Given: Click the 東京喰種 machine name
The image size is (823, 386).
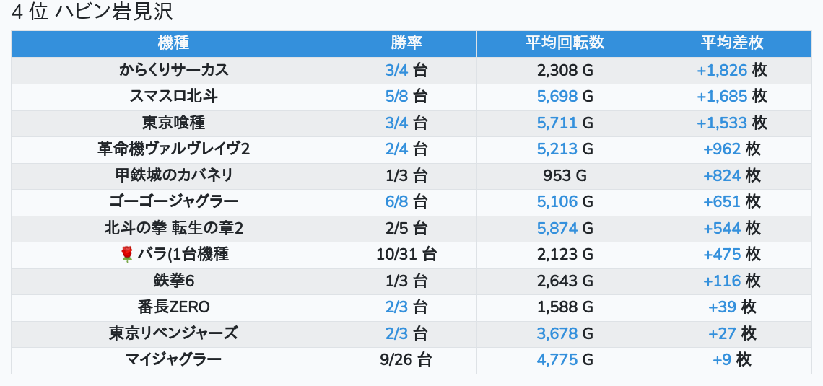Looking at the screenshot, I should click(173, 123).
